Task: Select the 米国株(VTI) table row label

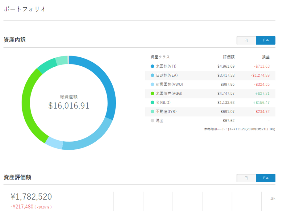Action: pyautogui.click(x=166, y=66)
